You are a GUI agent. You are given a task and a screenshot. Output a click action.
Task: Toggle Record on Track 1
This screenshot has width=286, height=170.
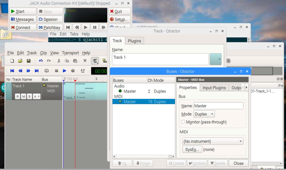coord(18,97)
